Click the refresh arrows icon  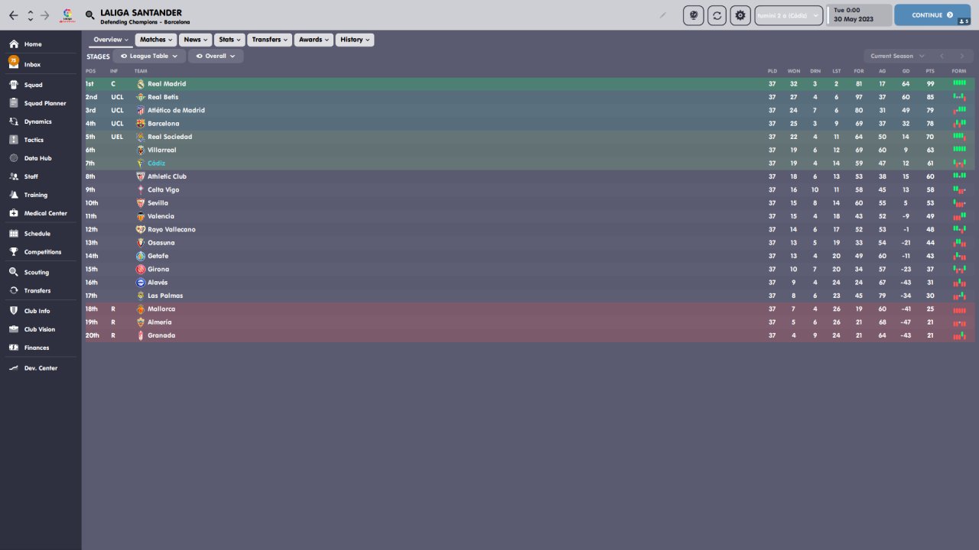717,15
